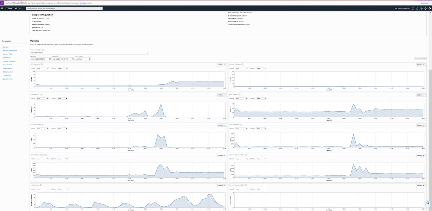Open the Metric namespace dropdown
This screenshot has width=432, height=211.
click(x=89, y=53)
